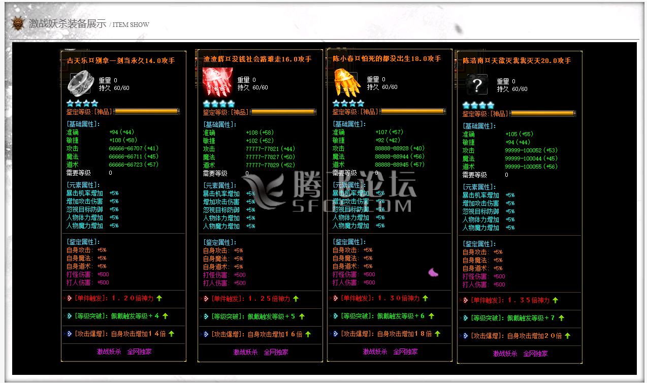Click 打怪伤害 +500 row in 古天乐 card

point(88,274)
